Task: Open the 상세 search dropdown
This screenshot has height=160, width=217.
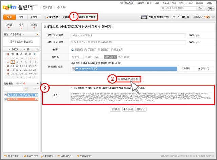Action: coord(211,8)
